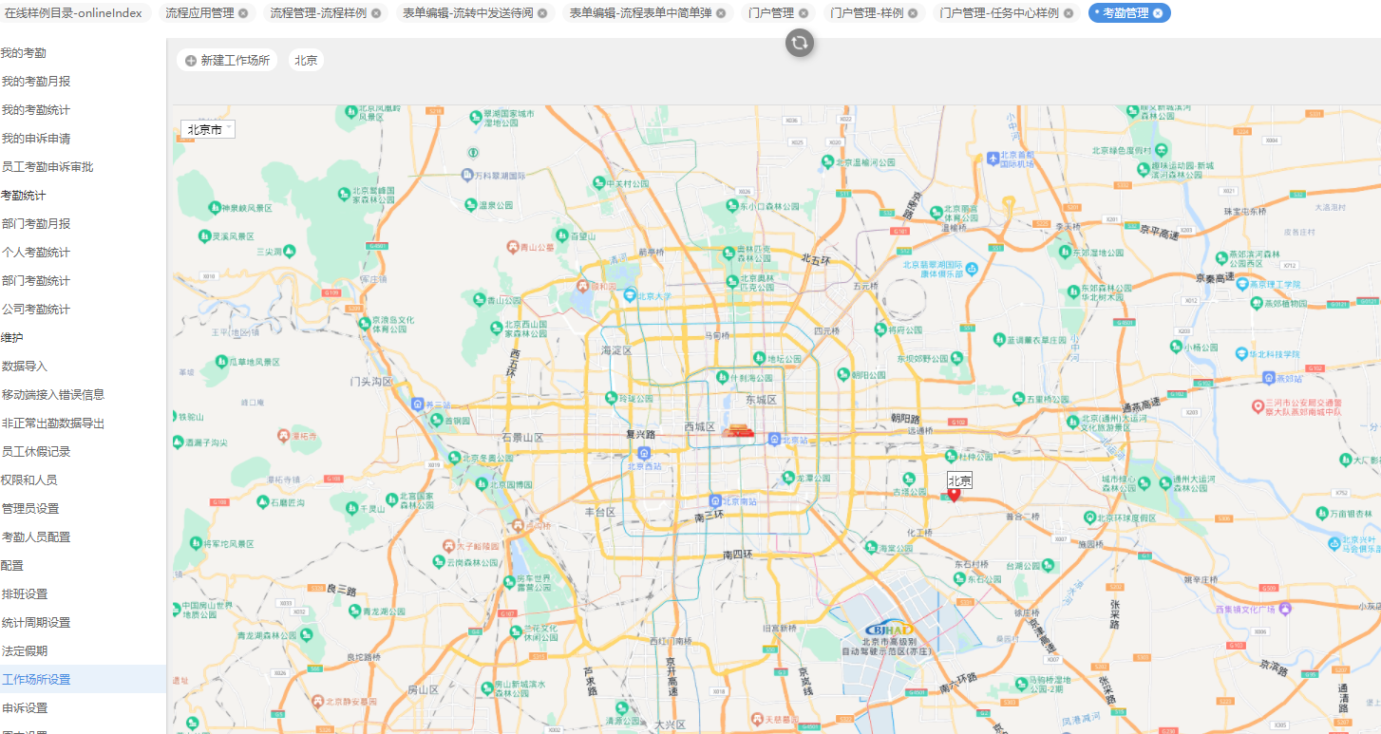Click the 门头沟区 district label on the map

tap(371, 382)
